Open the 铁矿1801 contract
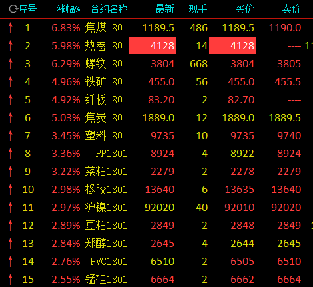This screenshot has width=313, height=287. [106, 82]
